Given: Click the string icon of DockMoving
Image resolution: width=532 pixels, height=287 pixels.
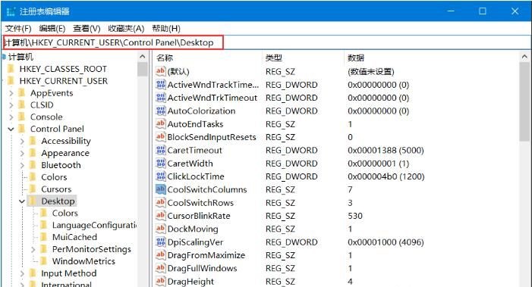Looking at the screenshot, I should tap(160, 229).
